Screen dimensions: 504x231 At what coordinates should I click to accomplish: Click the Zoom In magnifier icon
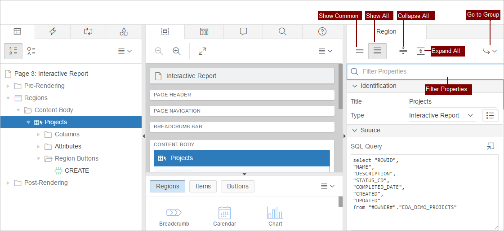tap(177, 51)
